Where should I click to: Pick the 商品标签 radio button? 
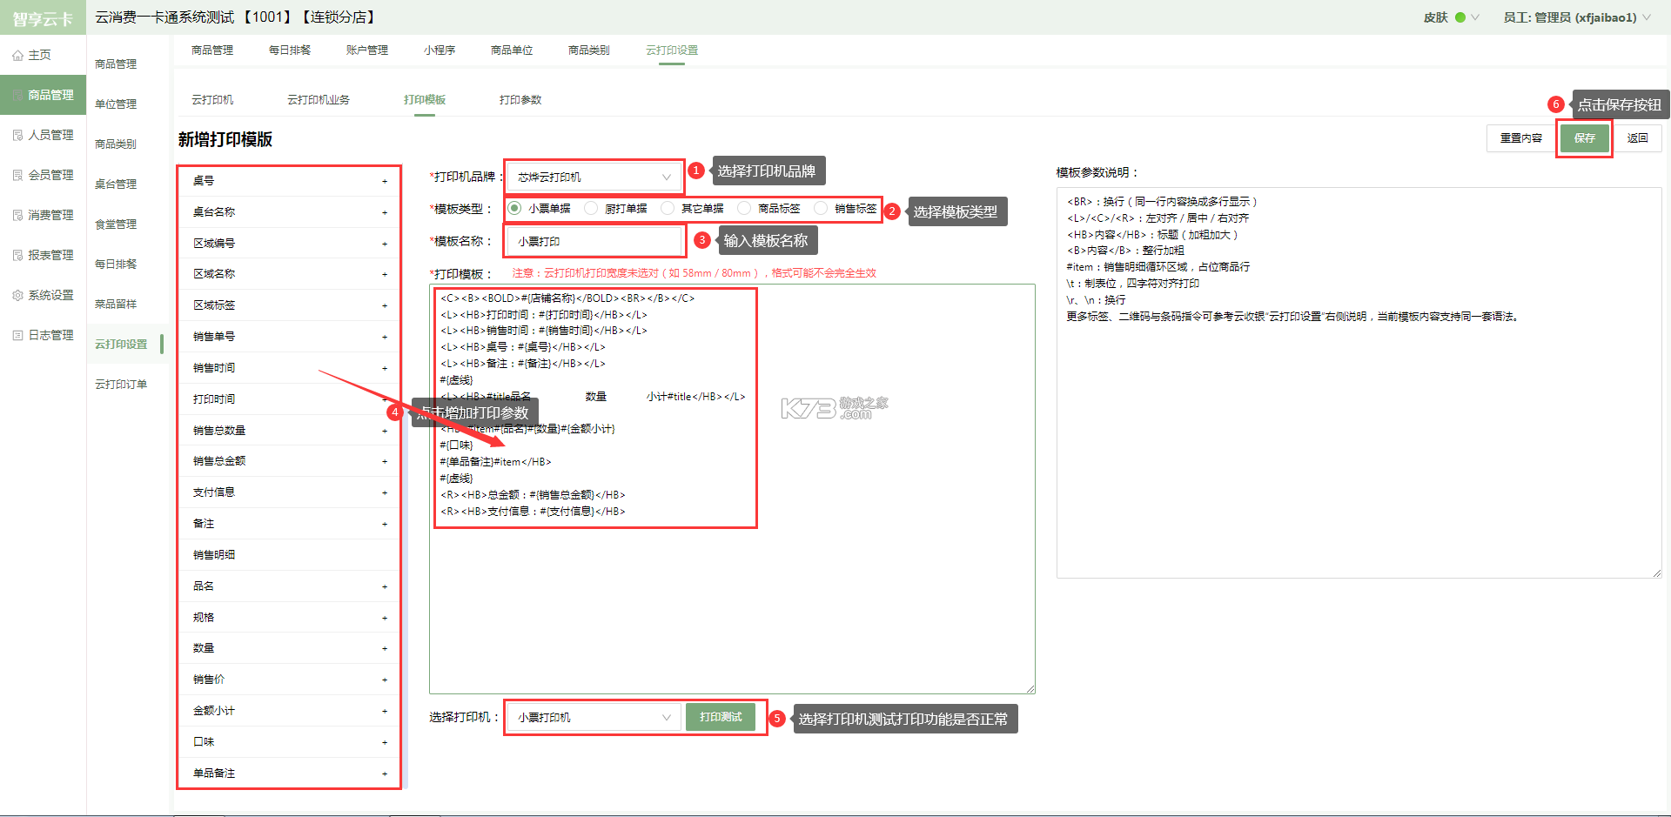point(744,209)
